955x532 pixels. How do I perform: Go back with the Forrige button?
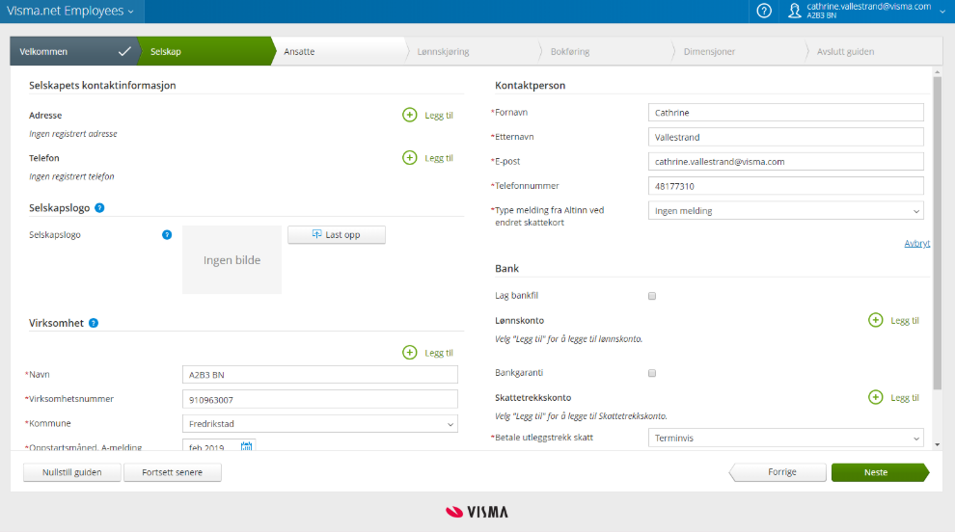pos(778,472)
